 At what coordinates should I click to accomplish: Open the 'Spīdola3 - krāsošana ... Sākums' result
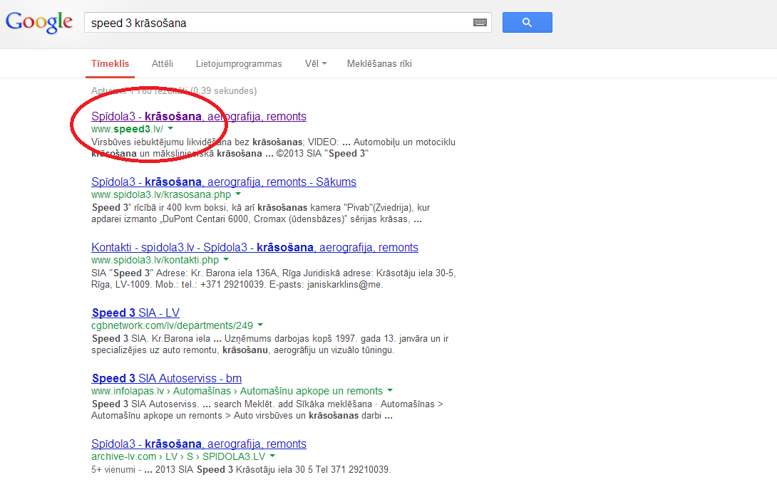pyautogui.click(x=223, y=182)
